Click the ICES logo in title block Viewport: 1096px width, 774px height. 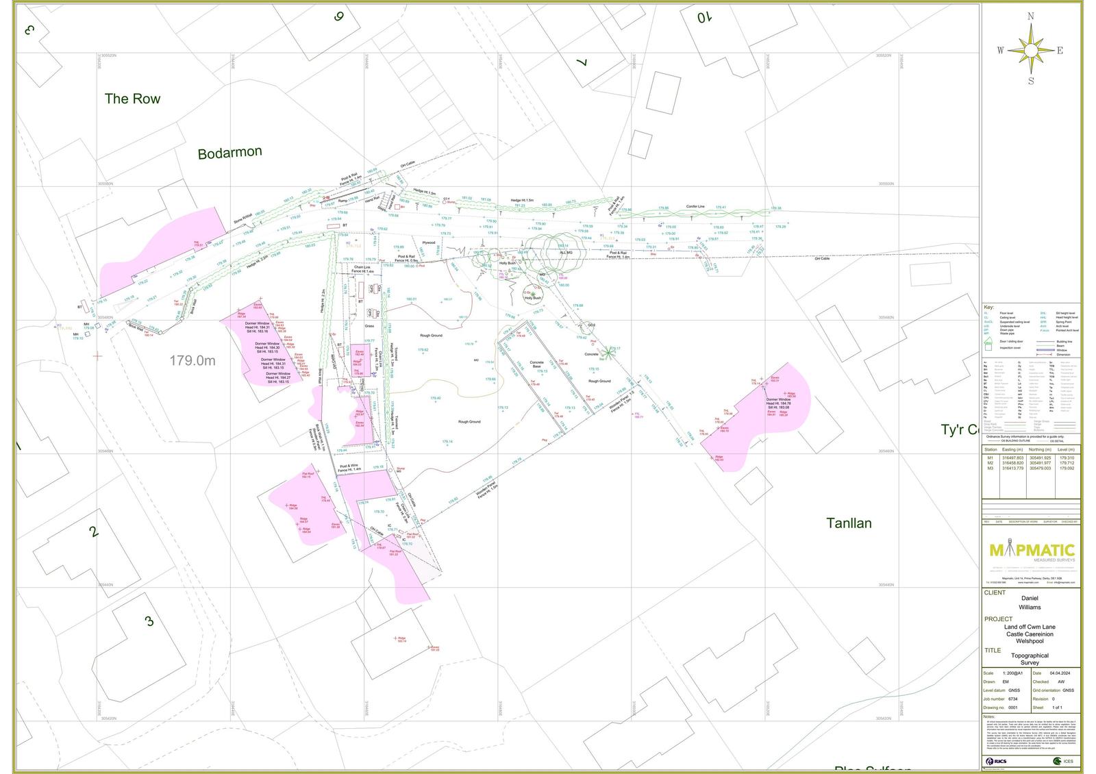coord(1063,761)
